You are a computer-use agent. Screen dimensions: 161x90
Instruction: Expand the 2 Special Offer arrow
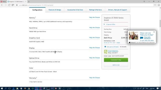tap(104, 24)
